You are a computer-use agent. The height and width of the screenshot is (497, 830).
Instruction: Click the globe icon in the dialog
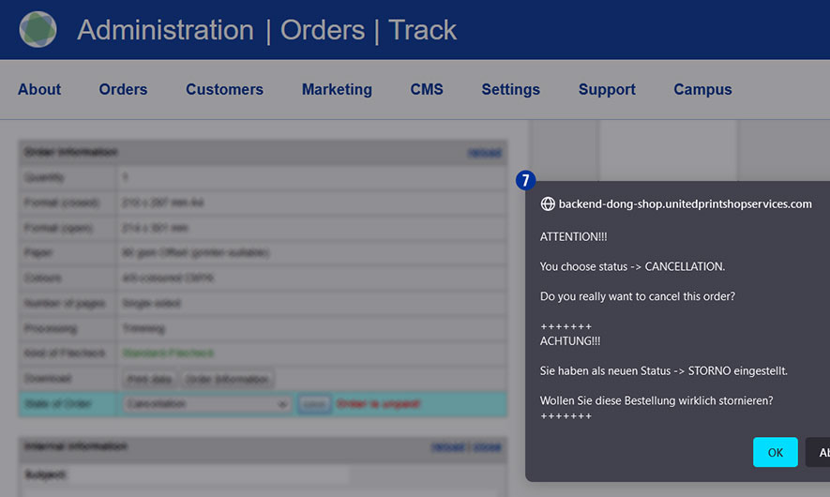pos(548,203)
